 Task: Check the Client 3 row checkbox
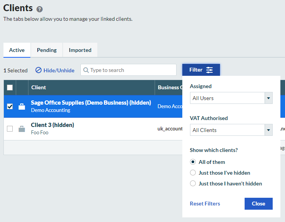10,129
